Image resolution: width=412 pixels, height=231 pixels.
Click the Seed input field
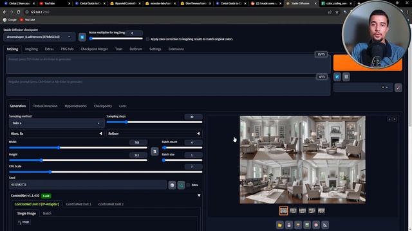pos(88,185)
